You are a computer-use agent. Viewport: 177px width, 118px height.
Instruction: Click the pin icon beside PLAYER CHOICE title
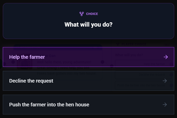118,44
